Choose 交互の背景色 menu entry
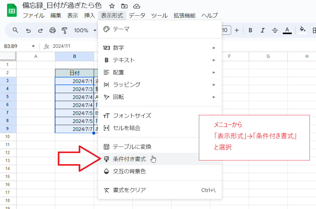 click(160, 171)
